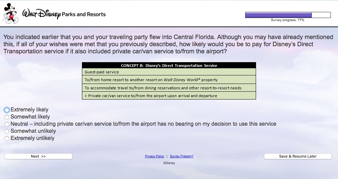Click the Private car/van service airport row
Image resolution: width=338 pixels, height=179 pixels.
[x=169, y=96]
